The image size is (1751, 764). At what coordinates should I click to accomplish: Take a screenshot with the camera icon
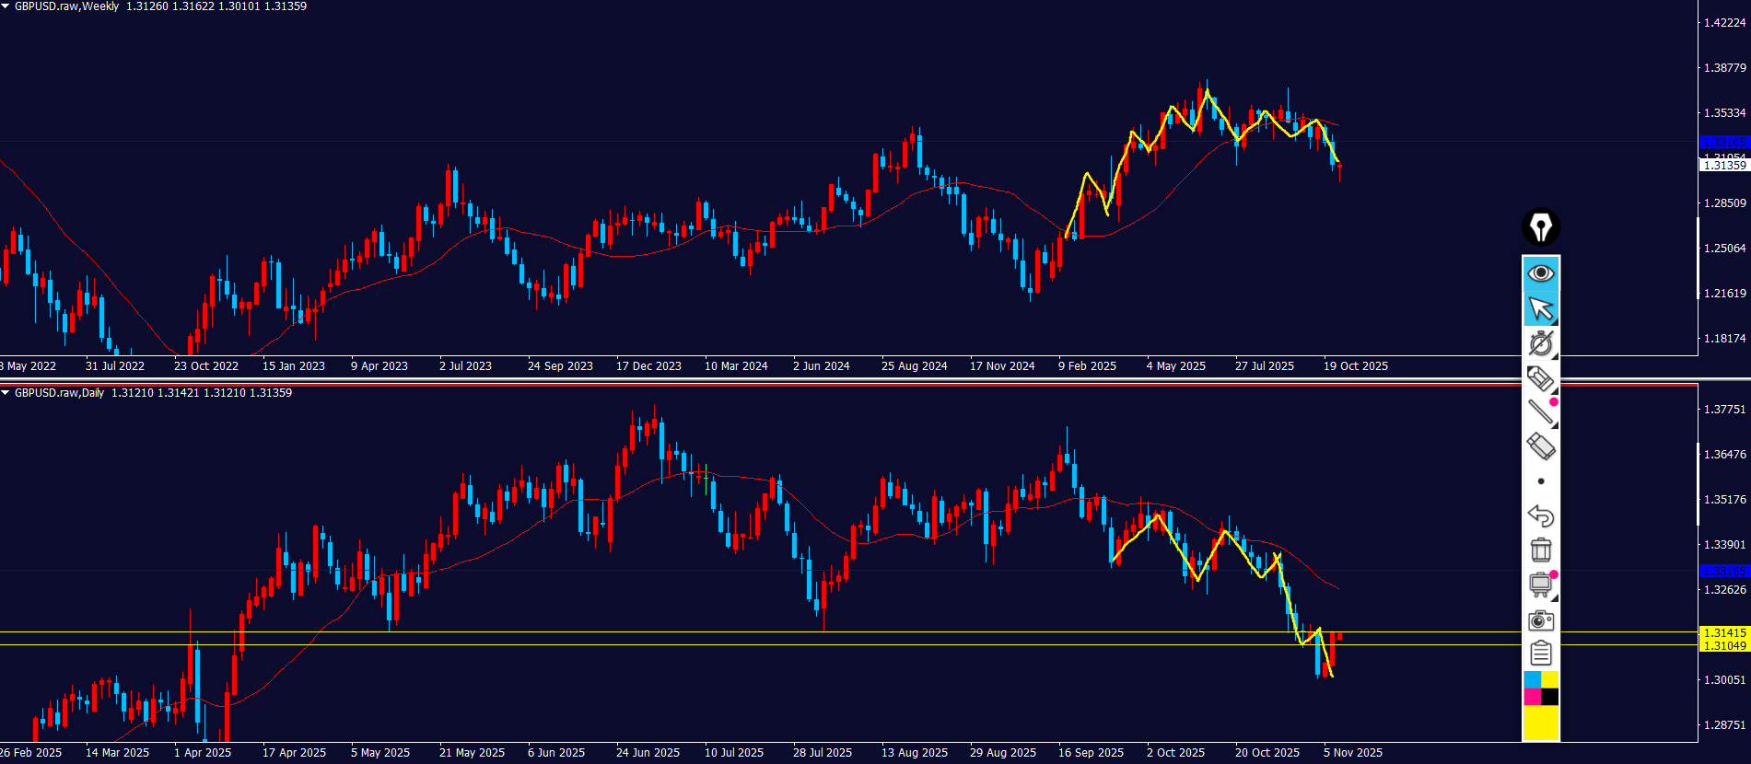[1541, 619]
